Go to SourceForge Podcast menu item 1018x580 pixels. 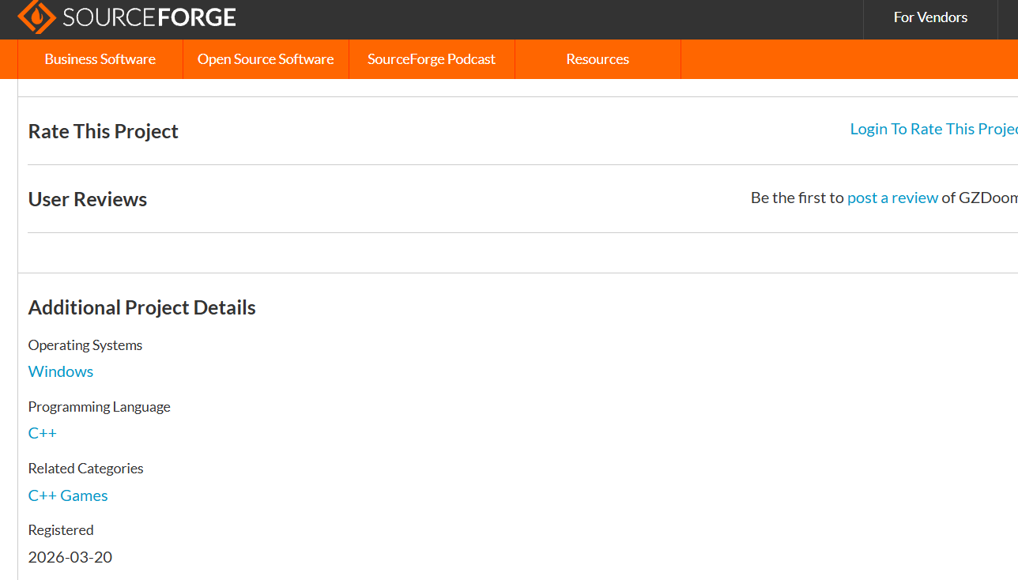[432, 59]
